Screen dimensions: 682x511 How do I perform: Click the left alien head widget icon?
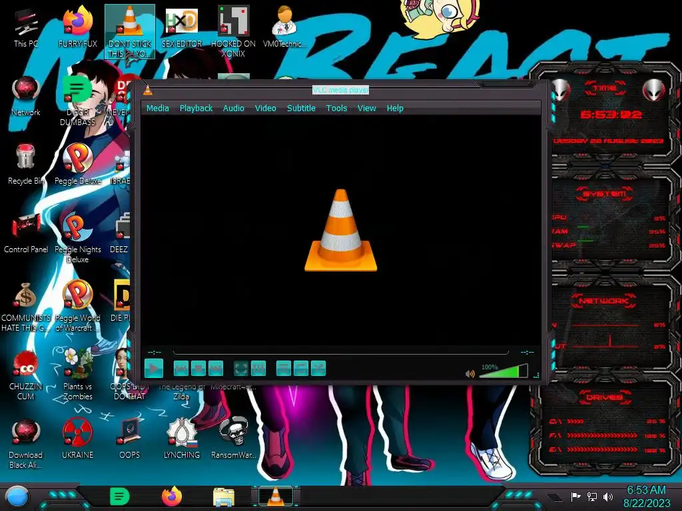tap(561, 90)
